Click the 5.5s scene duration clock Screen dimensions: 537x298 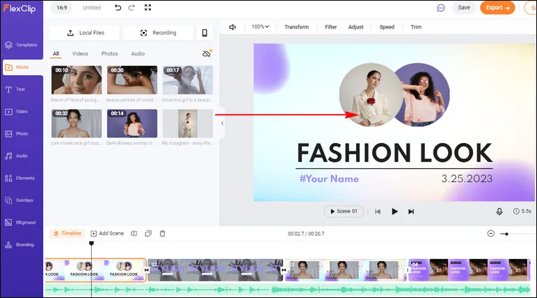(x=522, y=211)
